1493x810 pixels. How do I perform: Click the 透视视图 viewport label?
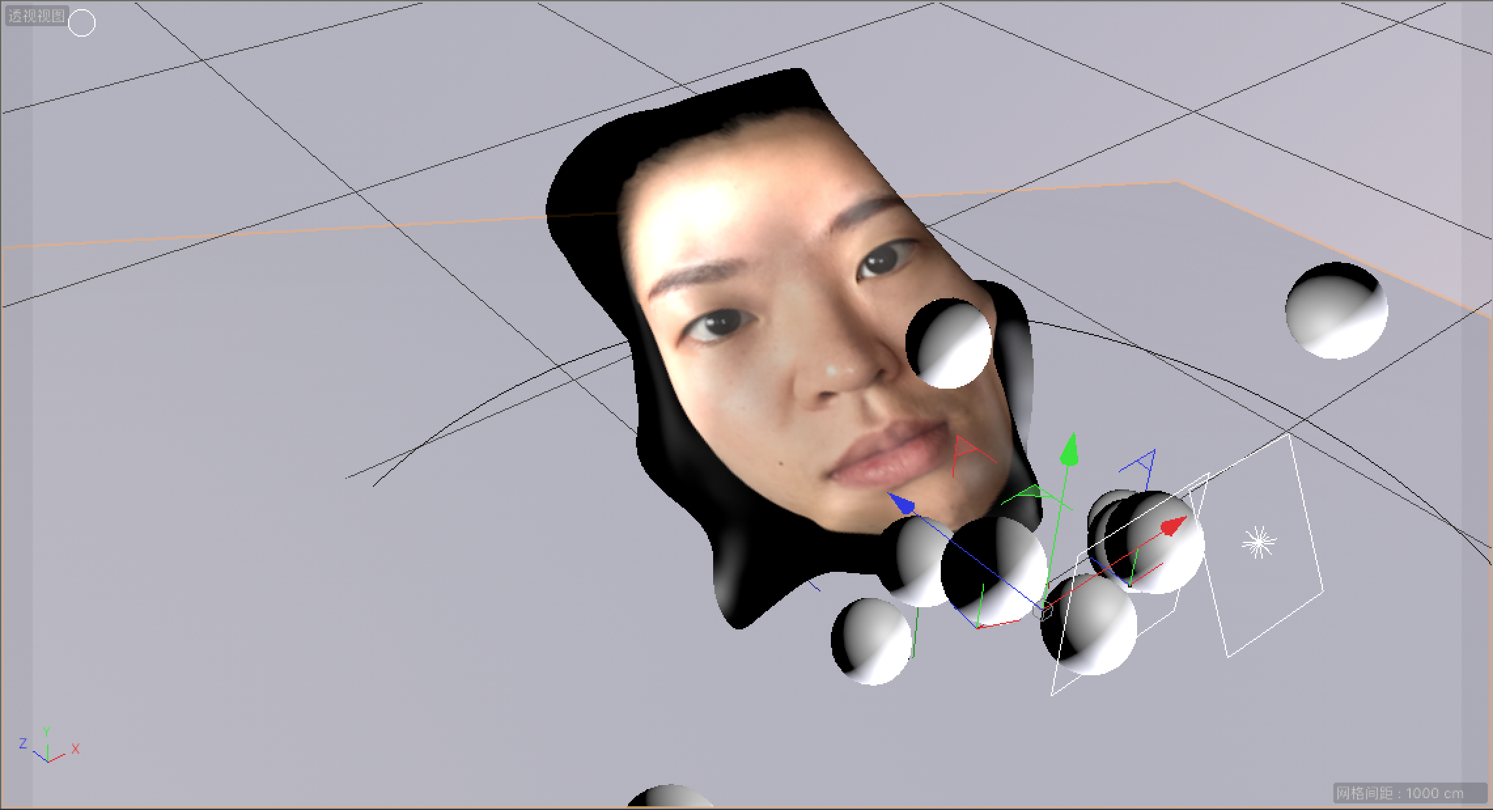pos(37,16)
